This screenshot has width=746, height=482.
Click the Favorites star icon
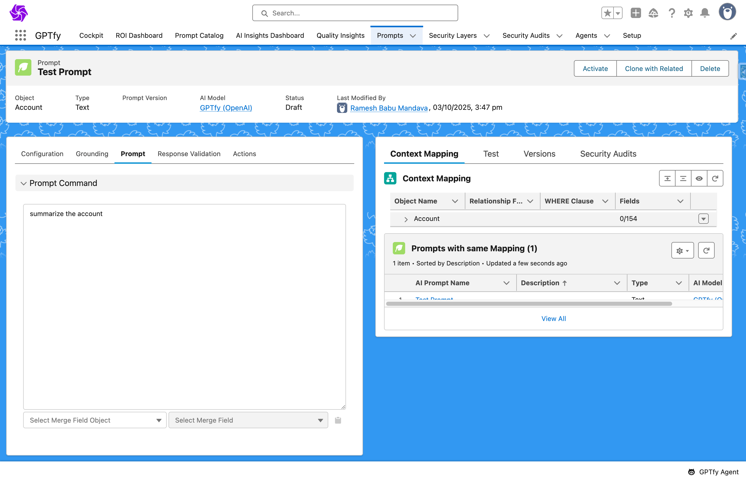pyautogui.click(x=607, y=13)
